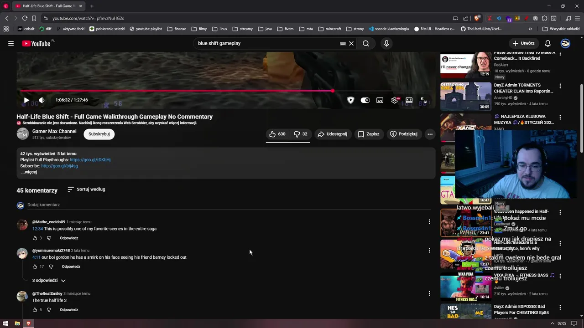
Task: Open the filmy bookmarks folder
Action: [x=199, y=29]
